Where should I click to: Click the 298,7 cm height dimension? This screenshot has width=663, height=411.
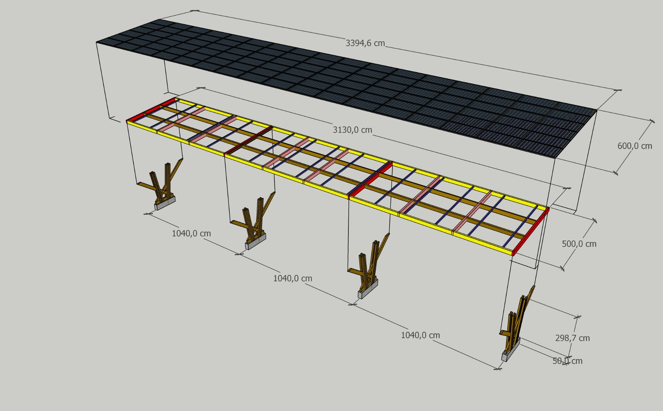572,338
